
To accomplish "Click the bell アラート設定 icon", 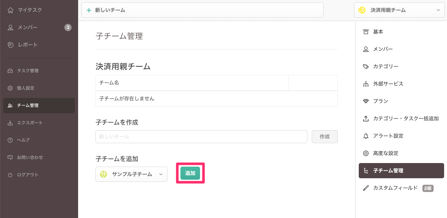I will click(x=366, y=136).
